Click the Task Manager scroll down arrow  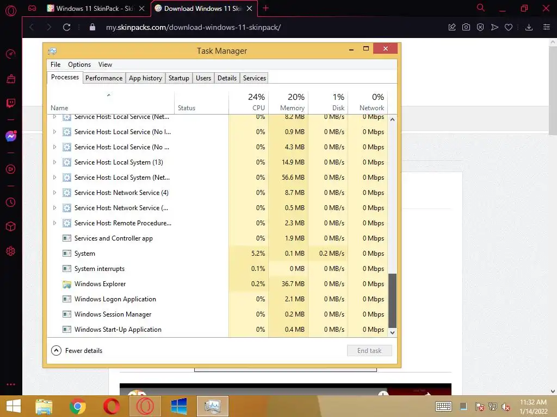[393, 333]
